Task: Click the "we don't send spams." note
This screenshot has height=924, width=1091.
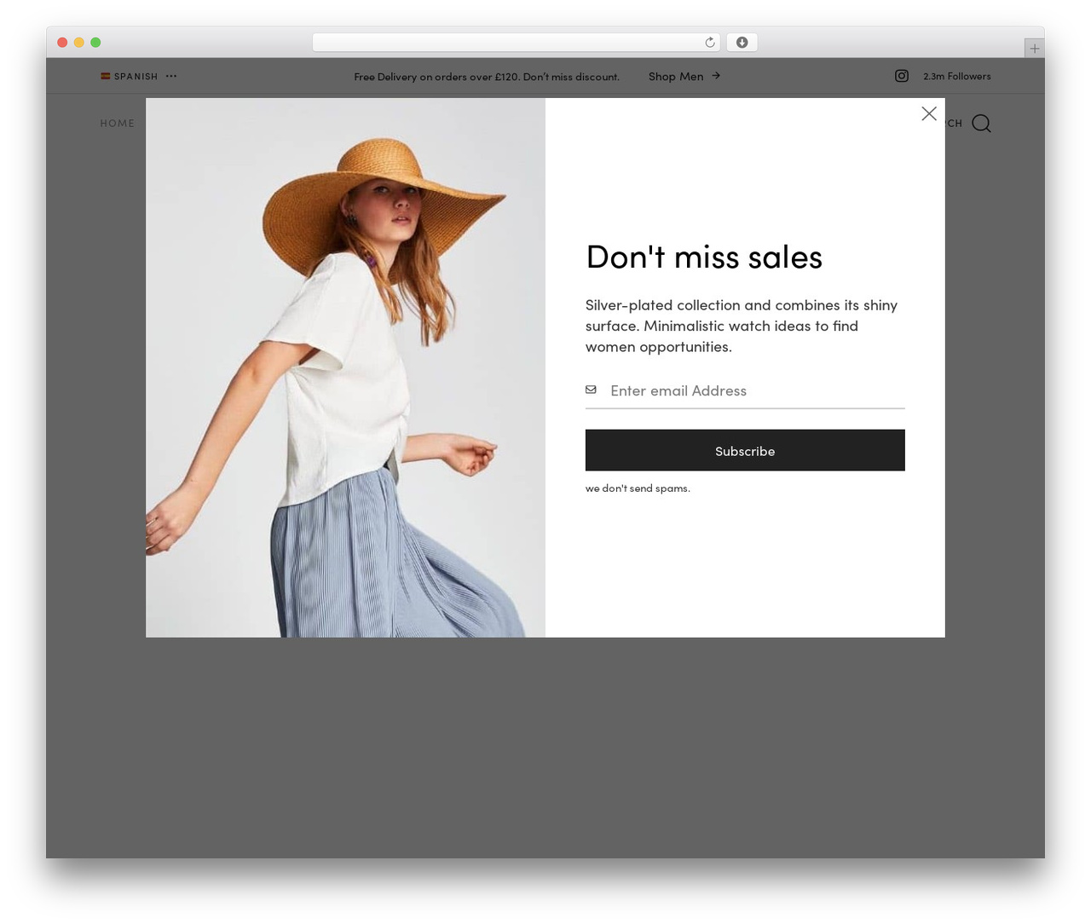Action: 638,488
